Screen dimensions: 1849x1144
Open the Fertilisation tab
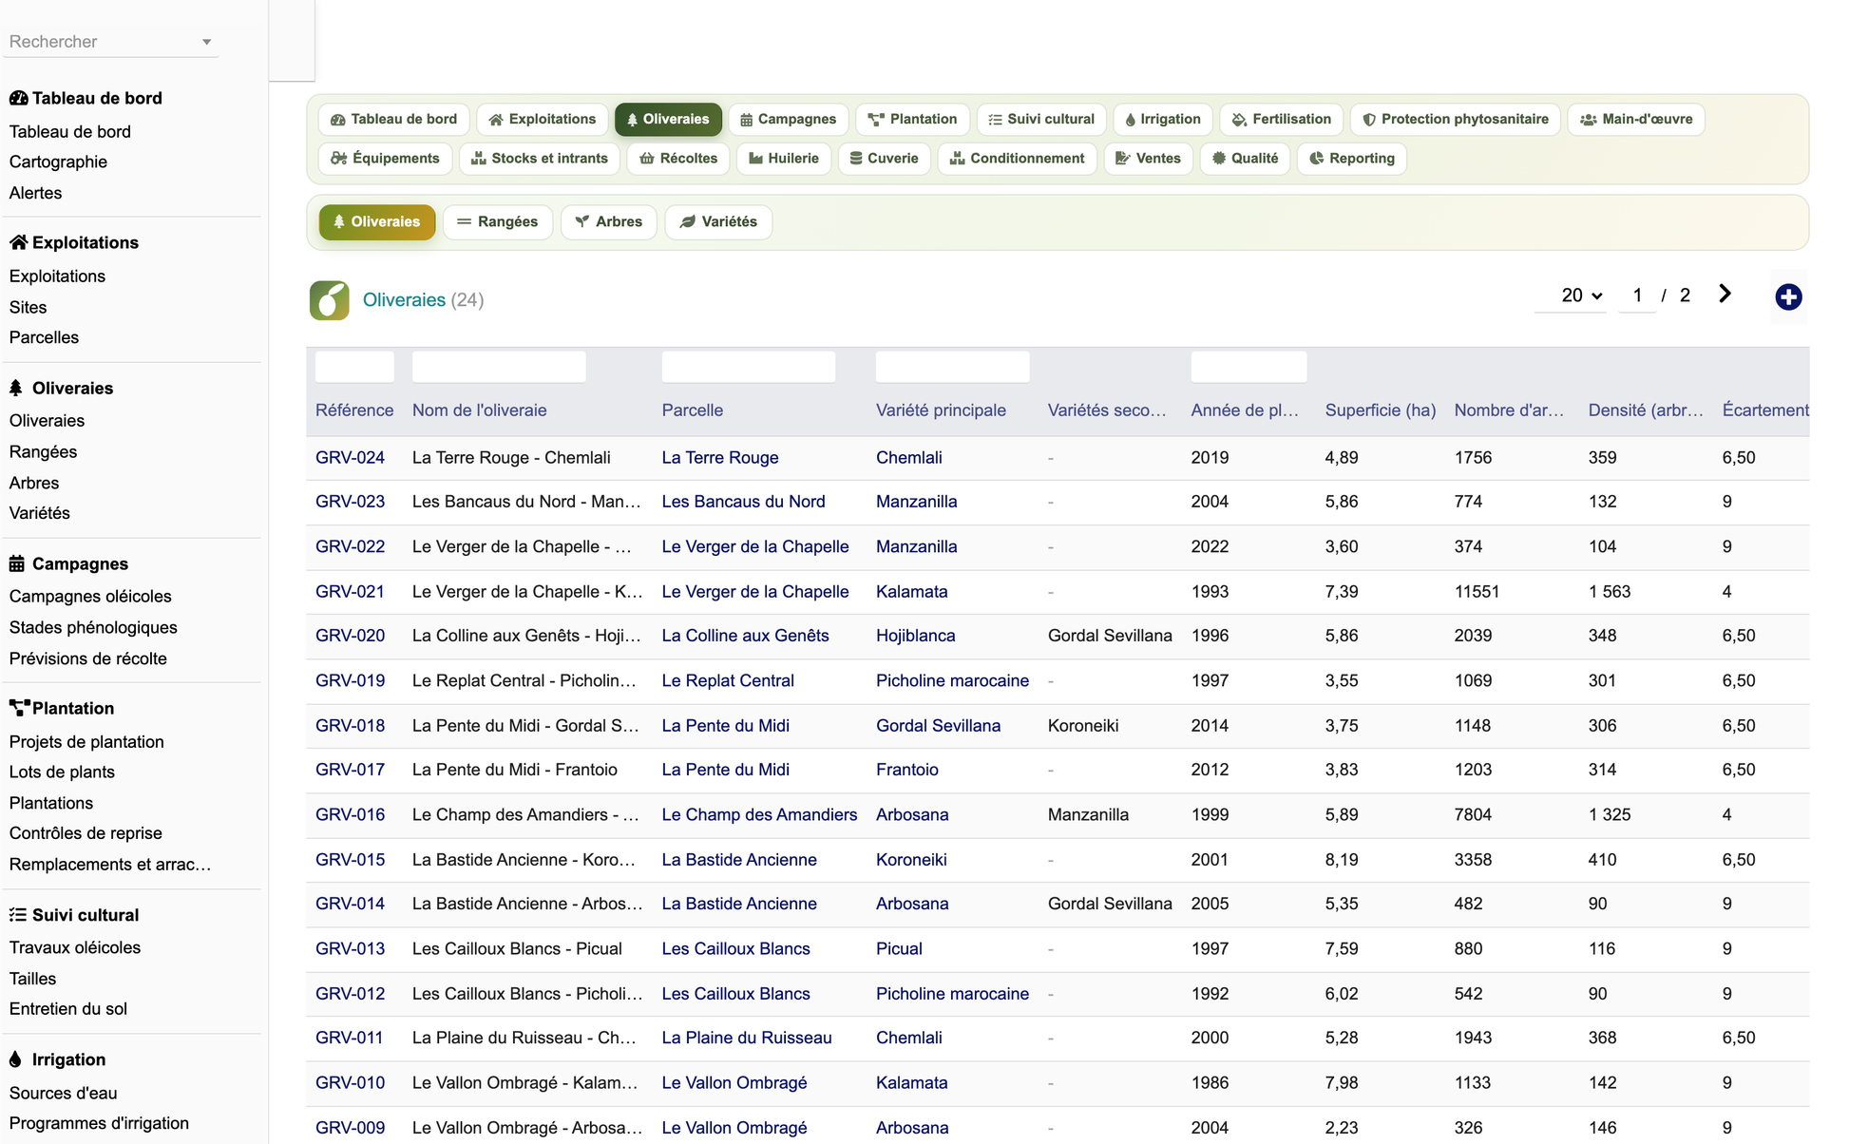[x=1281, y=119]
